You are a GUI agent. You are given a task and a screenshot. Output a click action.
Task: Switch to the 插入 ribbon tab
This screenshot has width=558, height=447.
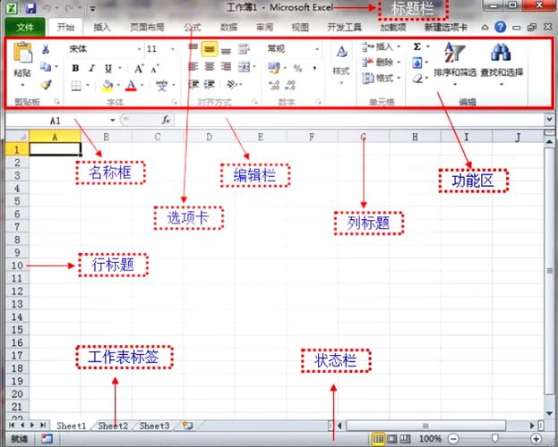pyautogui.click(x=102, y=28)
